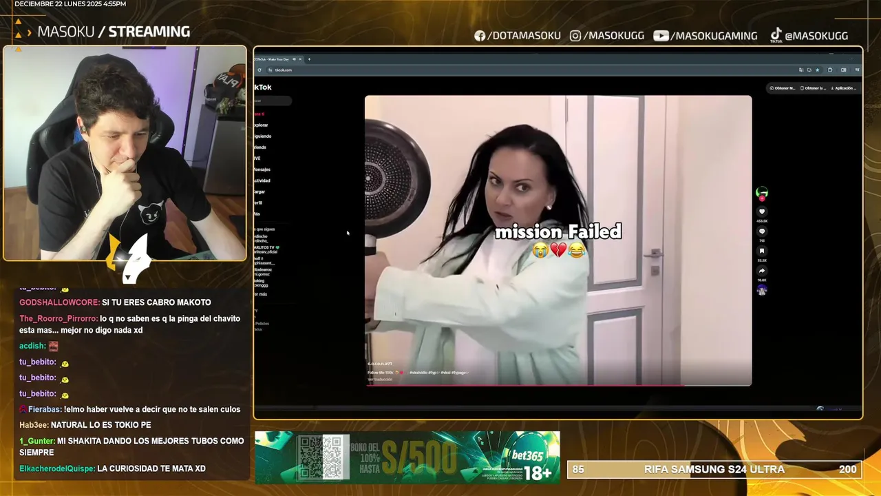Reload the page in the browser toolbar
The image size is (881, 496).
[259, 70]
